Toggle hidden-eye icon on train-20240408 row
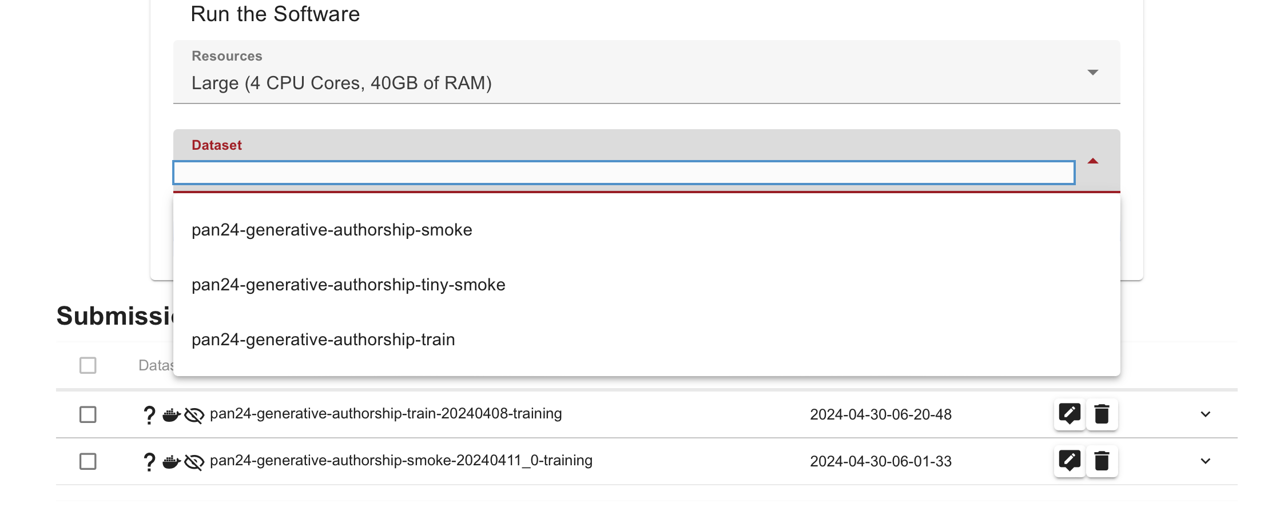This screenshot has width=1288, height=511. pyautogui.click(x=194, y=416)
